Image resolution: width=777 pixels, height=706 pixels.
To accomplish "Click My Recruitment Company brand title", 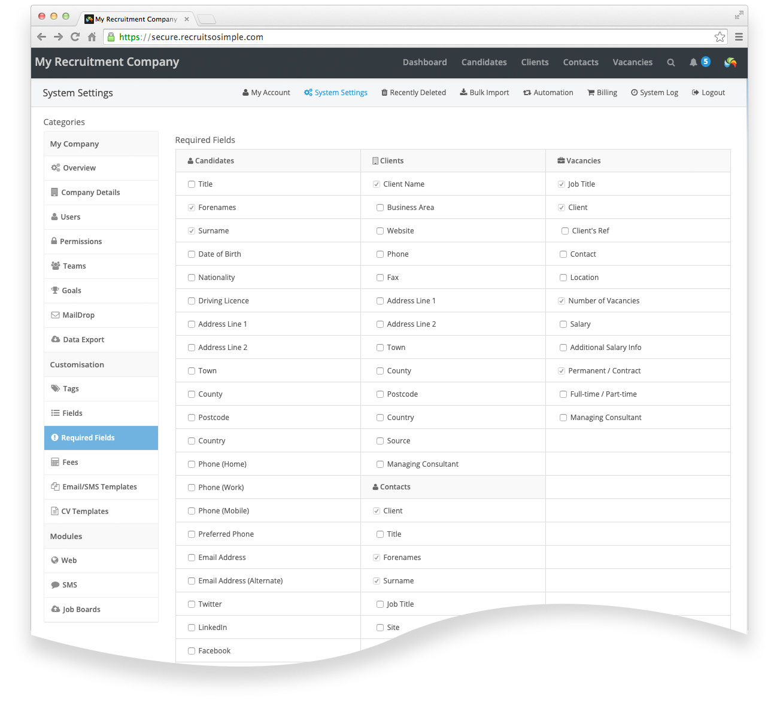I will (x=107, y=62).
